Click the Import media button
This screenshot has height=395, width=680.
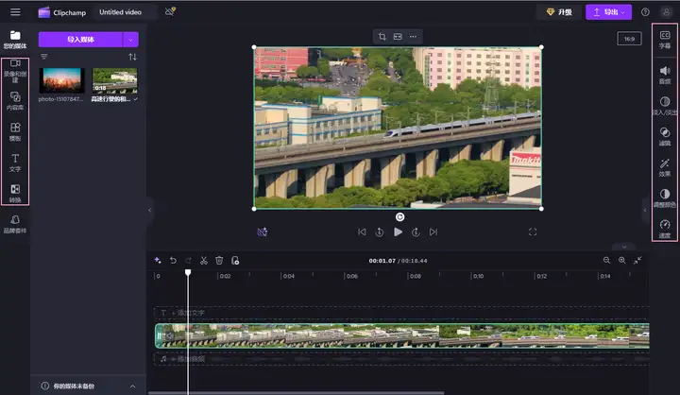point(80,40)
